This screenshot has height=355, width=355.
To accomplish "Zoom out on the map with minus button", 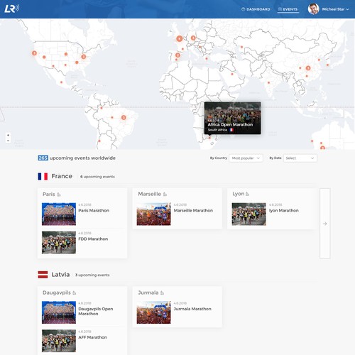I will pyautogui.click(x=8, y=141).
